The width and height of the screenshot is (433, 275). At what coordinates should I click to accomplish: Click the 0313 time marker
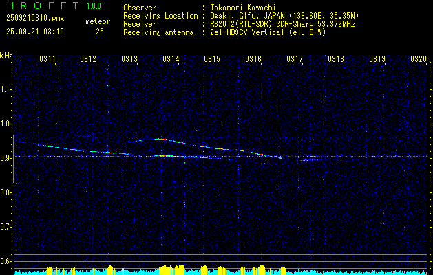129,59
